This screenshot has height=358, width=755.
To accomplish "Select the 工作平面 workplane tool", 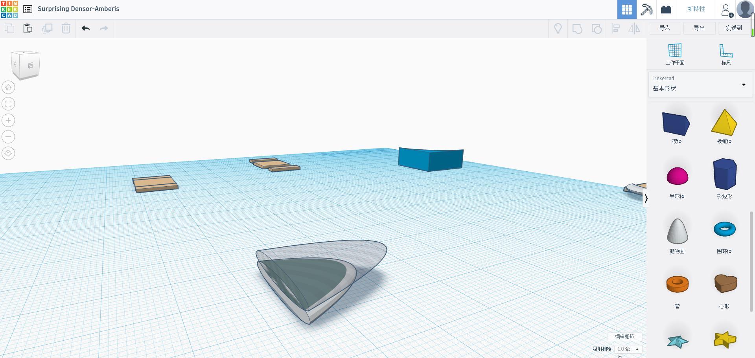I will point(675,54).
